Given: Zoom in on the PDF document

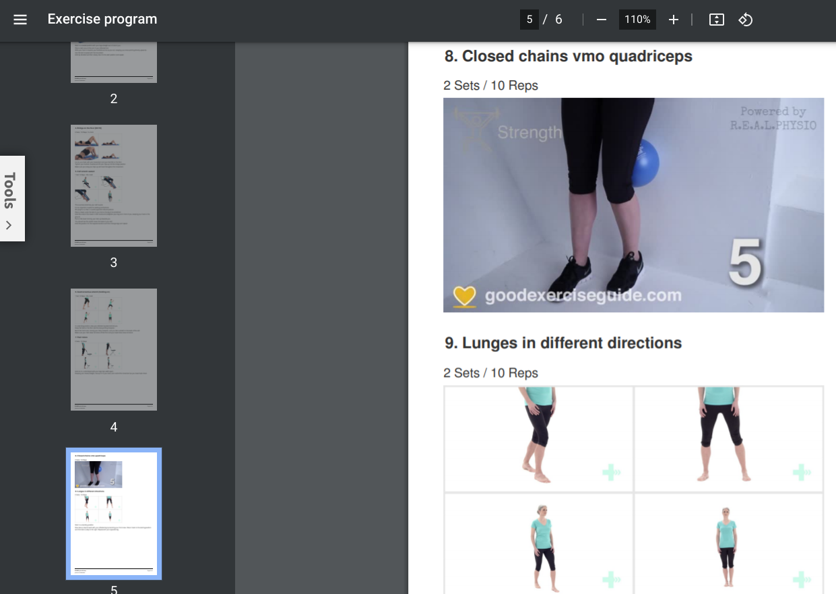Looking at the screenshot, I should [x=673, y=20].
